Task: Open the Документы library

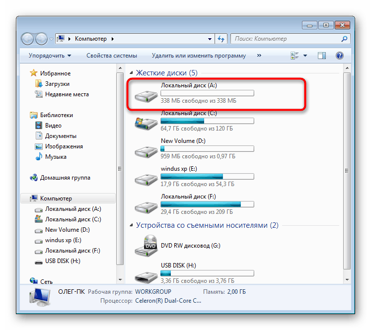Action: (61, 136)
